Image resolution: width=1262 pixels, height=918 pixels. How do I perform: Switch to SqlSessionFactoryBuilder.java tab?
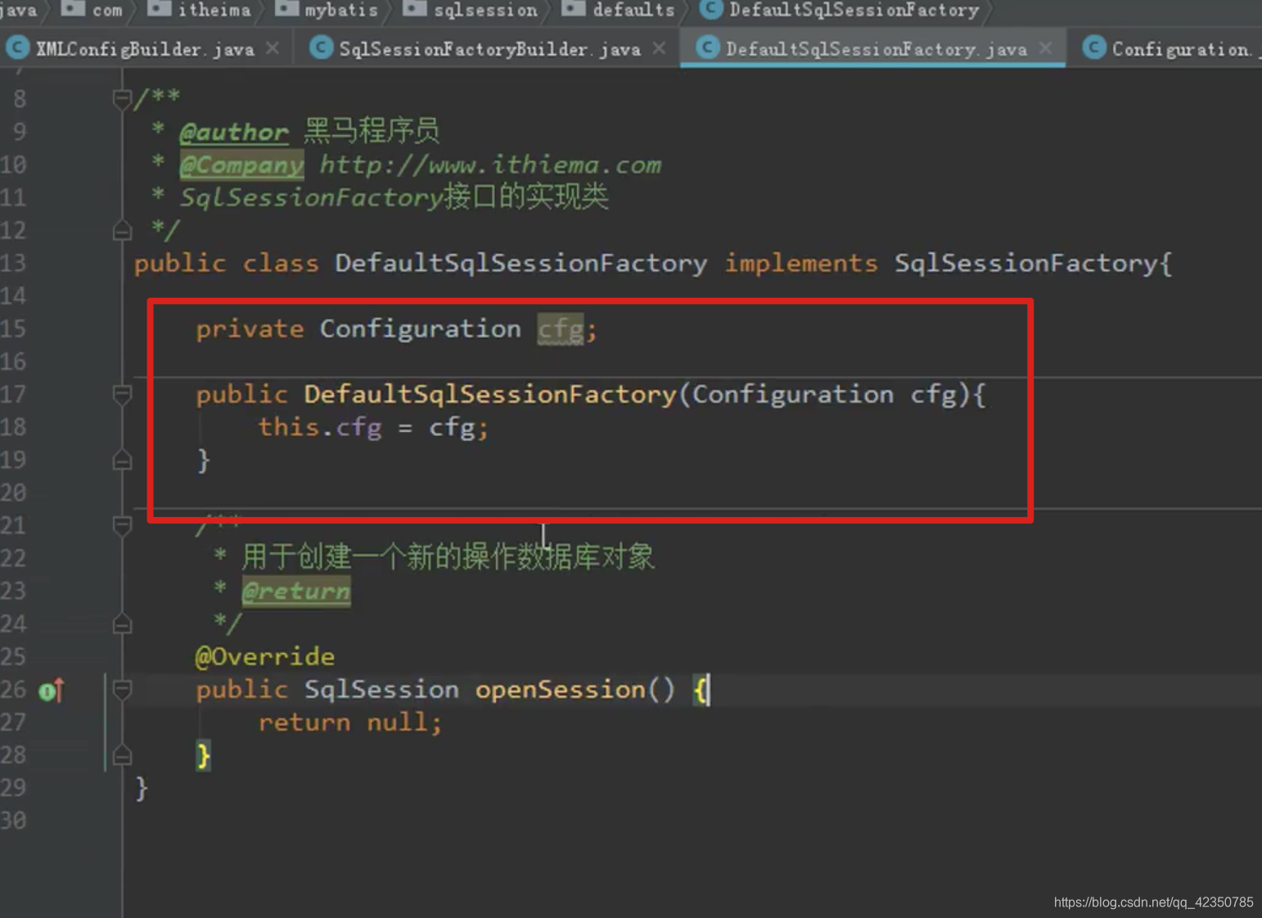pos(489,49)
